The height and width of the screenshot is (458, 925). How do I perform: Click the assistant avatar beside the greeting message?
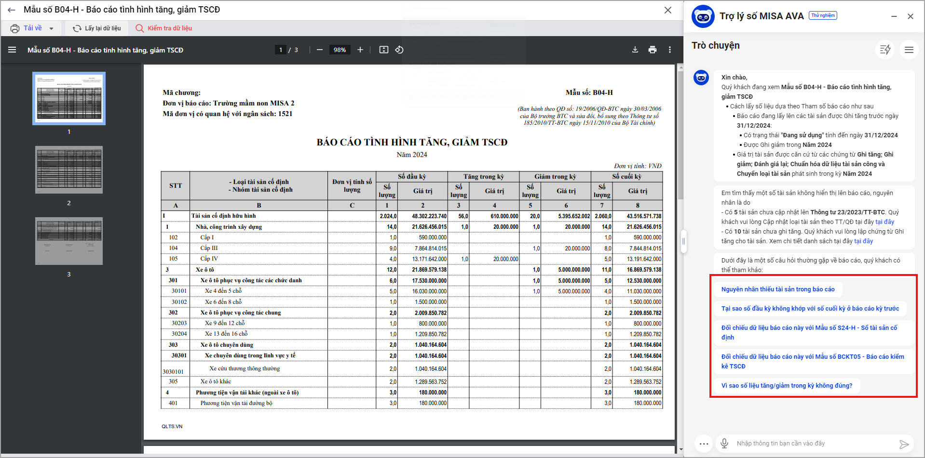tap(701, 78)
